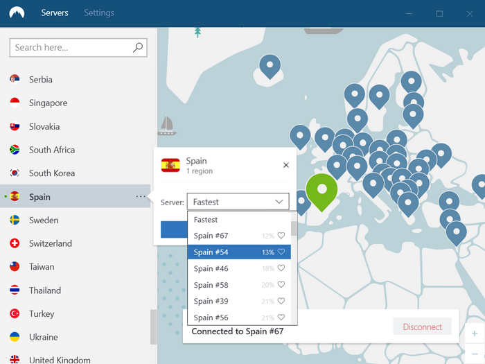
Task: Click the server dropdown list scrollbar thumb
Action: pos(294,228)
